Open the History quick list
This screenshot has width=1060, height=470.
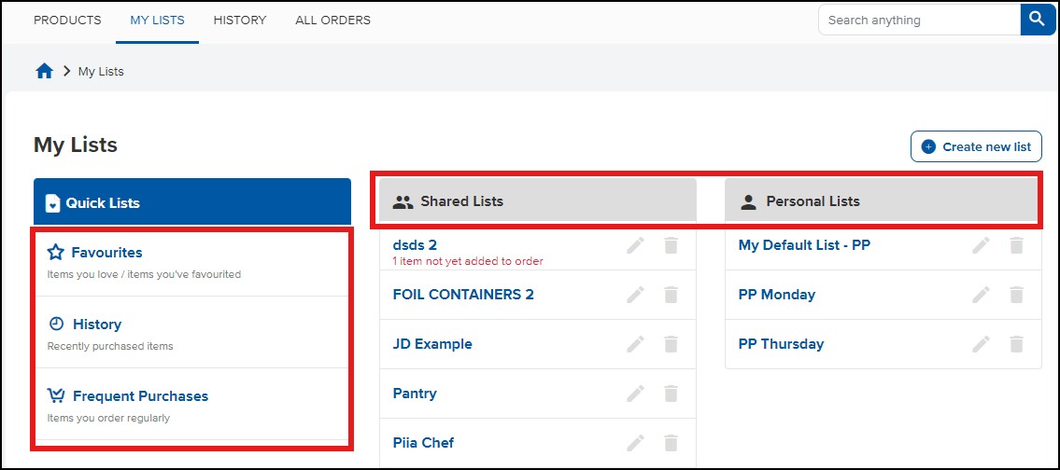click(97, 325)
